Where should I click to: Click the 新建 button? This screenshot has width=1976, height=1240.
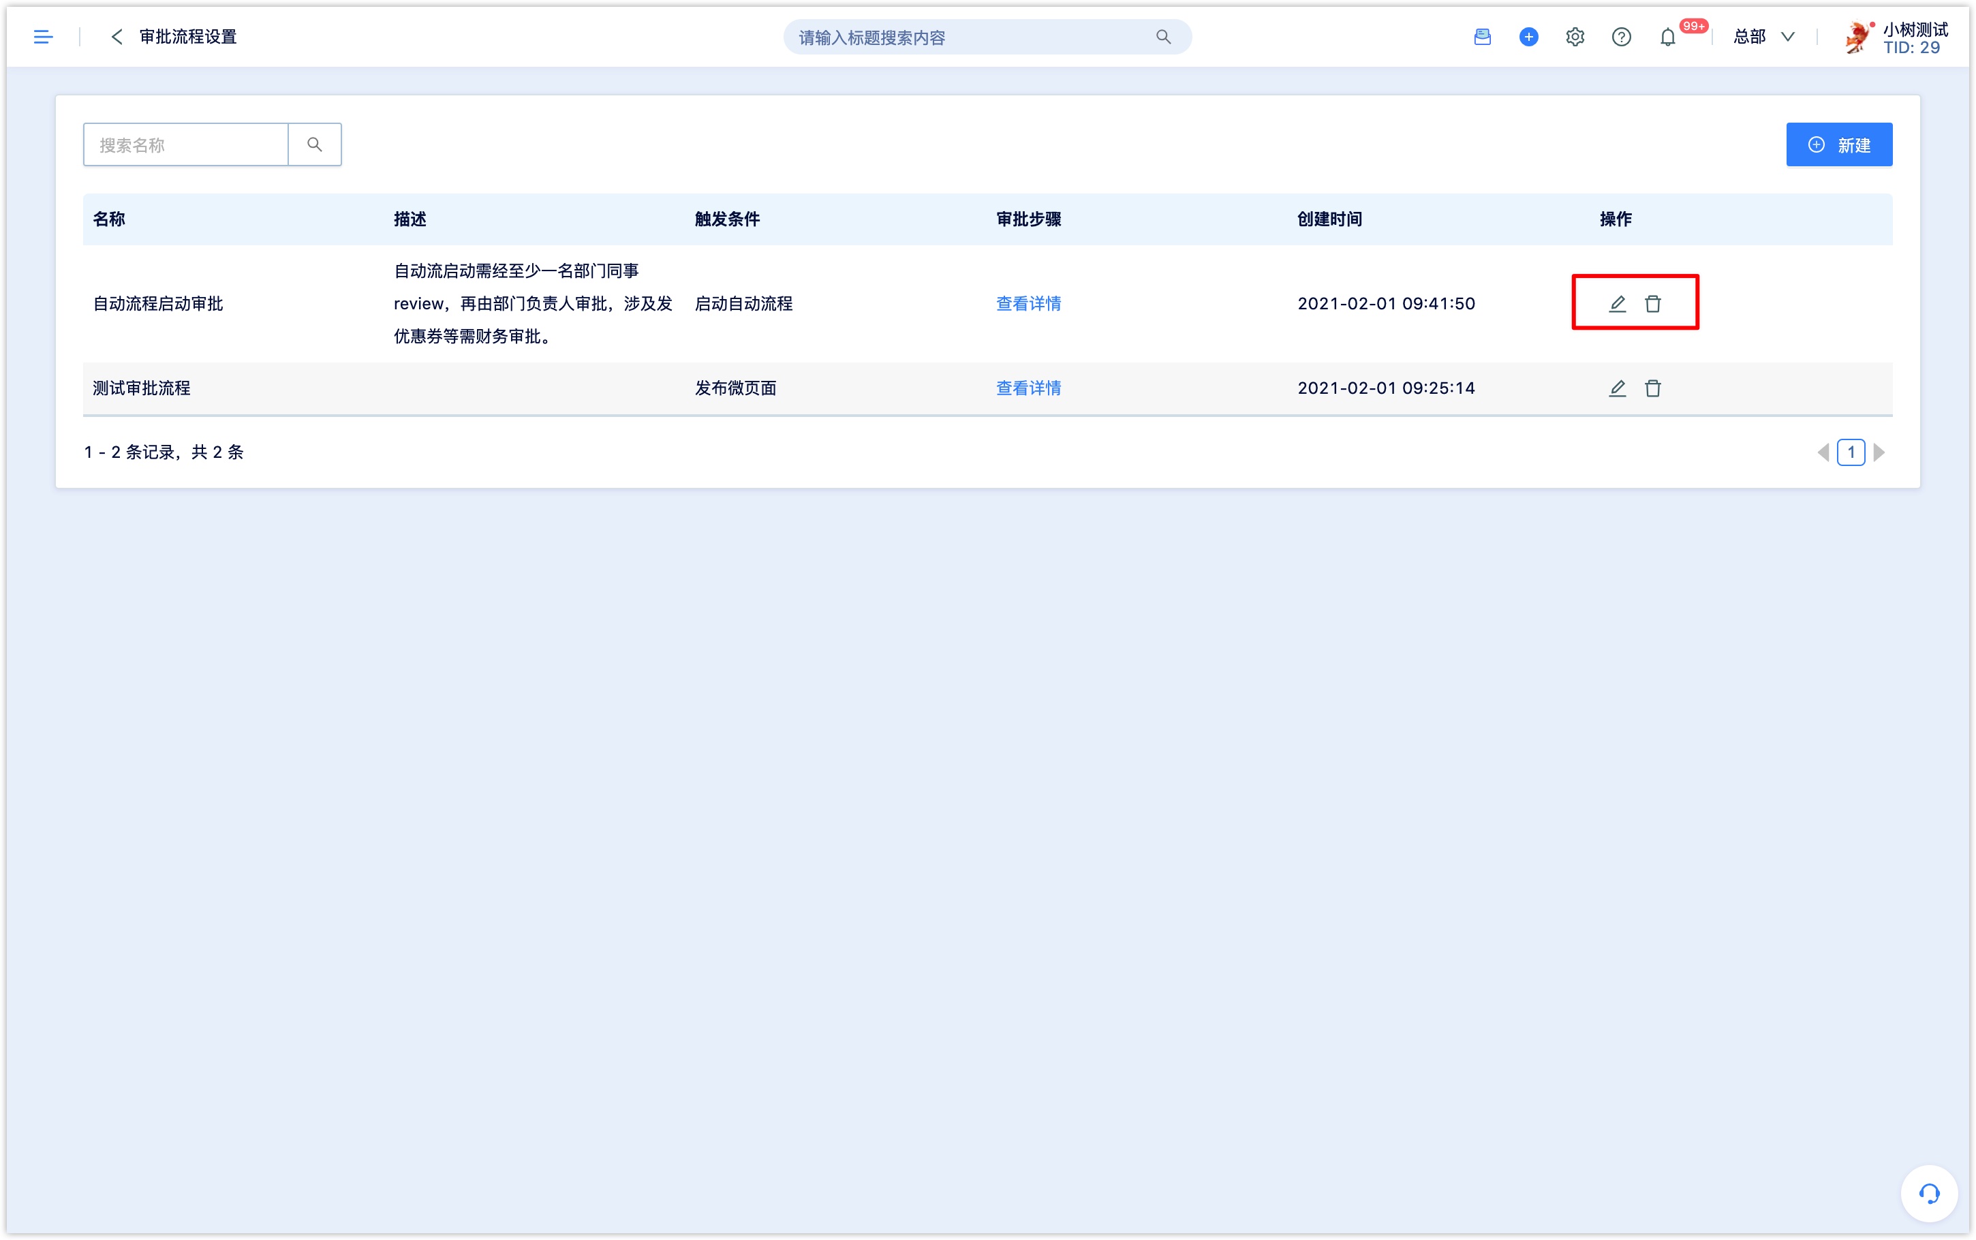(x=1839, y=145)
